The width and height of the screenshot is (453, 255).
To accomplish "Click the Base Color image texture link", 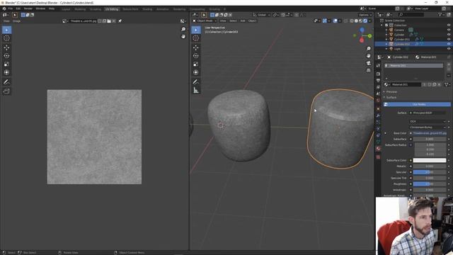I will pos(430,133).
